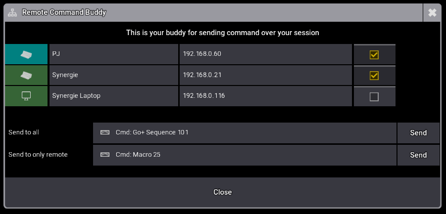Click the 192.168.0.21 IP address cell
The height and width of the screenshot is (214, 446).
click(265, 75)
